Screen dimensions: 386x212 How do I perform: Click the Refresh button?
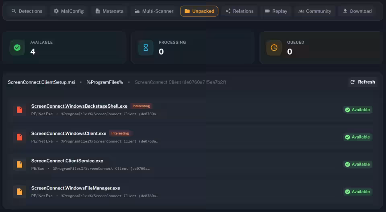pos(363,82)
